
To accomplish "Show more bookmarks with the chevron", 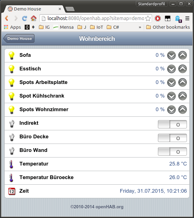I will (140, 27).
